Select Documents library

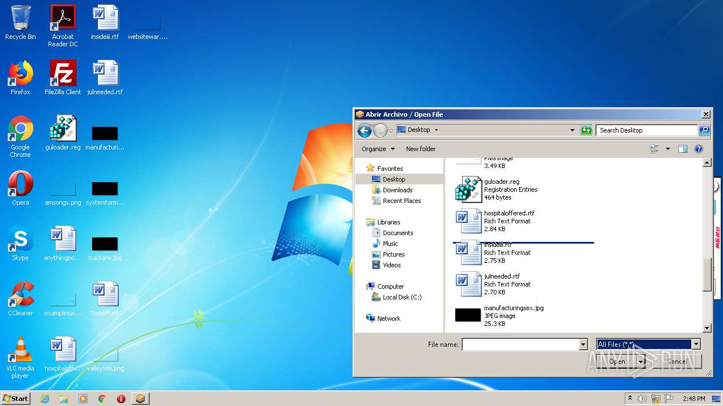[393, 233]
